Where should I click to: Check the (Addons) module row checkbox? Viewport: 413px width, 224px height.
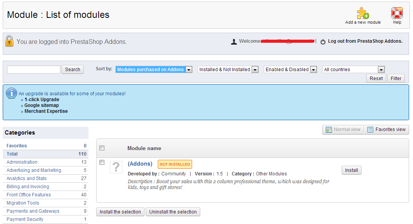(102, 163)
